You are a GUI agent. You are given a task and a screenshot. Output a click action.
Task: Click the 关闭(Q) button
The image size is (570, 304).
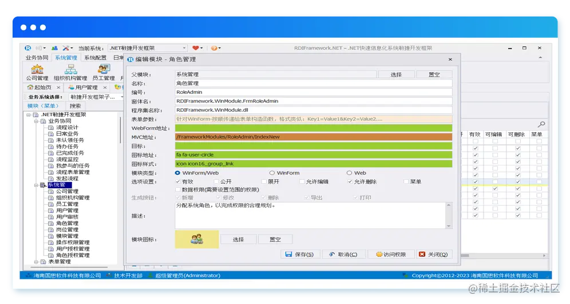(x=433, y=254)
